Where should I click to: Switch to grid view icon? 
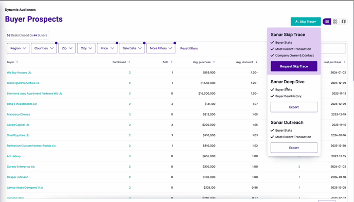tap(335, 22)
